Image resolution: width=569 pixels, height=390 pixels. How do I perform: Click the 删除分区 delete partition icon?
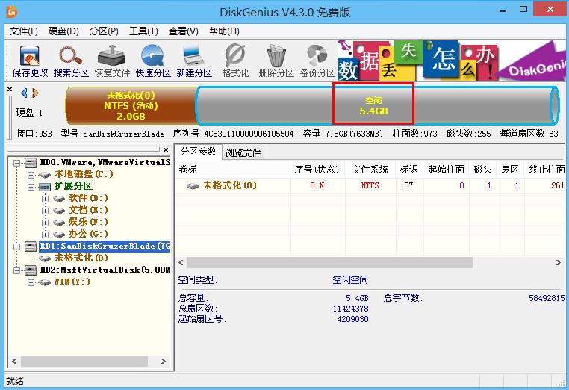(276, 61)
